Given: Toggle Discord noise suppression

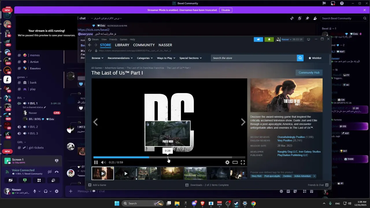Looking at the screenshot, I should (50, 172).
